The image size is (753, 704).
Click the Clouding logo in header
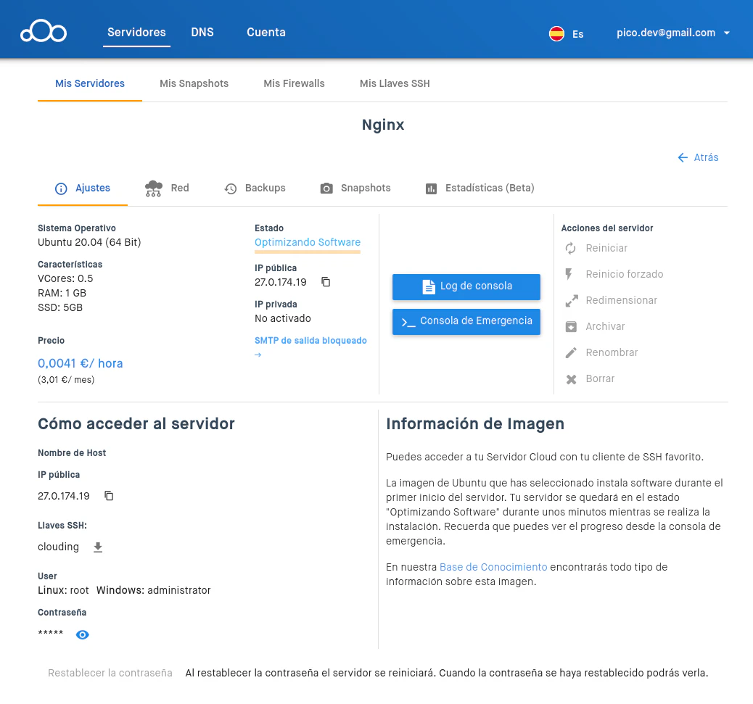(44, 33)
